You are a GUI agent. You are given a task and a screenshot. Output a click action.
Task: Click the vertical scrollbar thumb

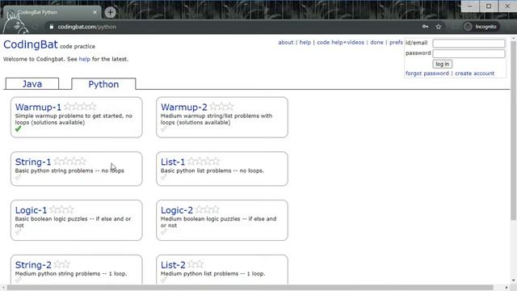point(513,131)
